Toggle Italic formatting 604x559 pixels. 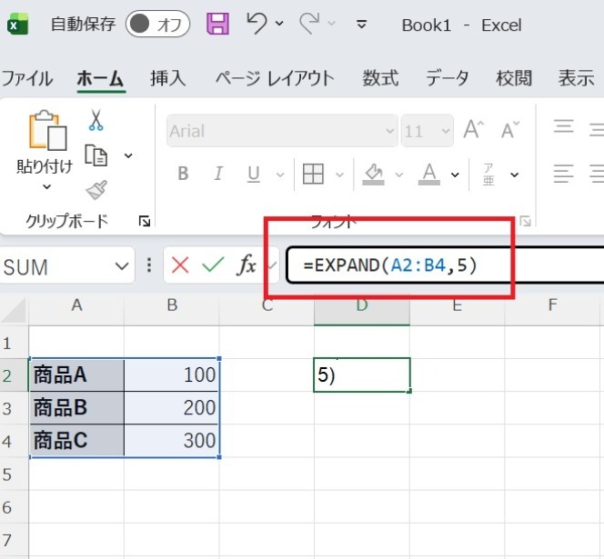click(x=218, y=174)
